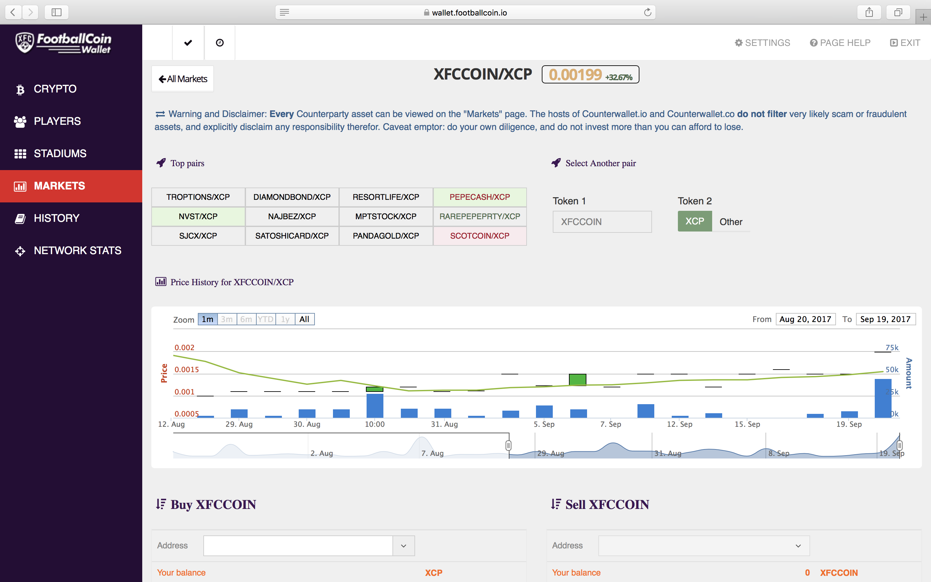Select the MPTSTOCK/XCP pair

coord(386,216)
